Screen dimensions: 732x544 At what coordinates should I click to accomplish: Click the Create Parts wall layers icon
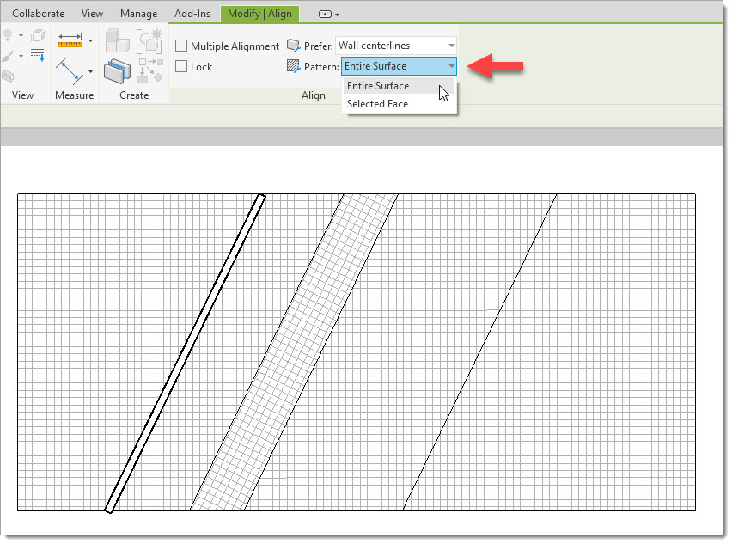click(117, 71)
